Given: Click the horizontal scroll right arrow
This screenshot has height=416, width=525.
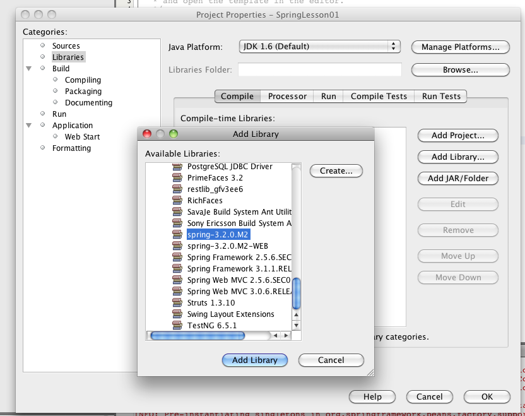Looking at the screenshot, I should point(286,335).
